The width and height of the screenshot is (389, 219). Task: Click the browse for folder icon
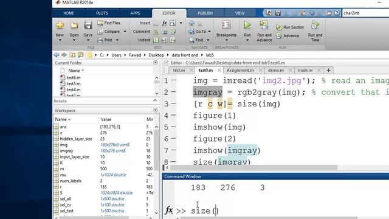coord(81,55)
